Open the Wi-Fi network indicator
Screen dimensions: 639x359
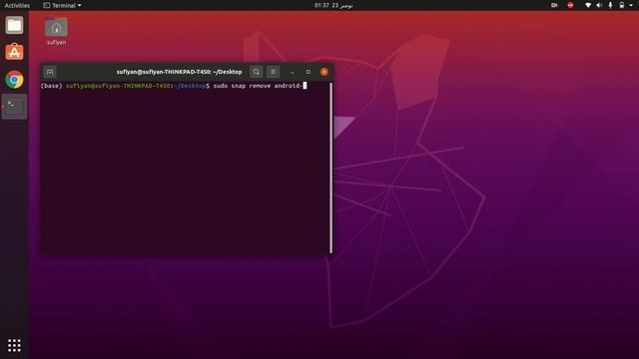tap(588, 5)
